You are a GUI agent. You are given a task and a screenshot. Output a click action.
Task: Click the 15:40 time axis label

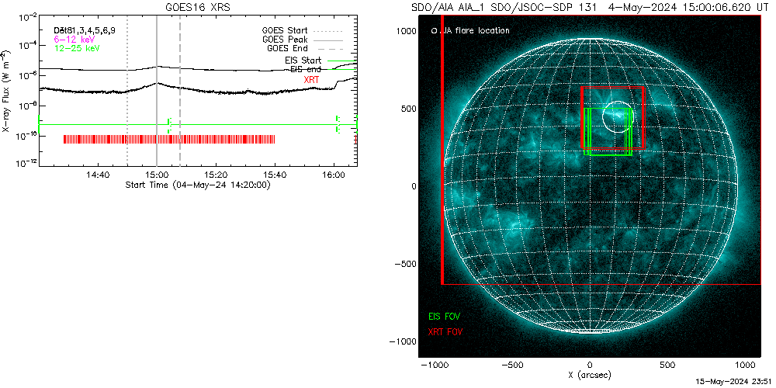pyautogui.click(x=275, y=175)
